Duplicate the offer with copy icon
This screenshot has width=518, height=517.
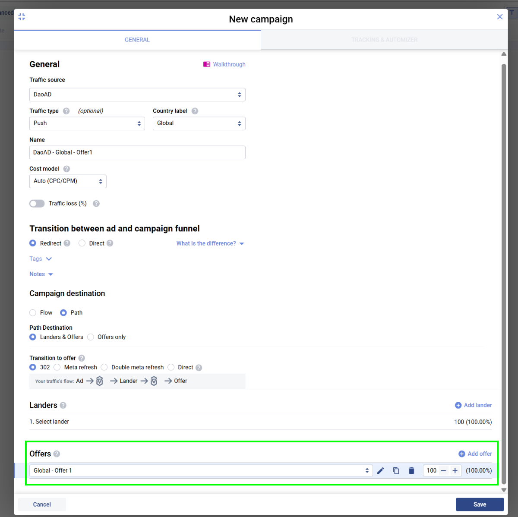(396, 470)
